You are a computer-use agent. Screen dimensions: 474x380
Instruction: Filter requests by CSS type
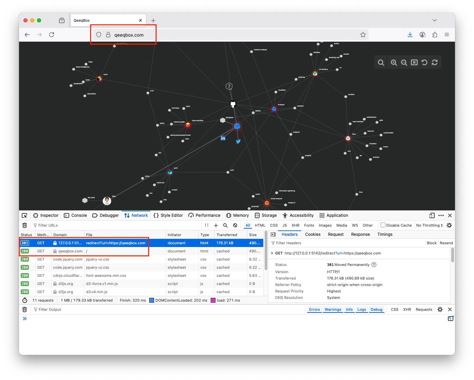(274, 225)
